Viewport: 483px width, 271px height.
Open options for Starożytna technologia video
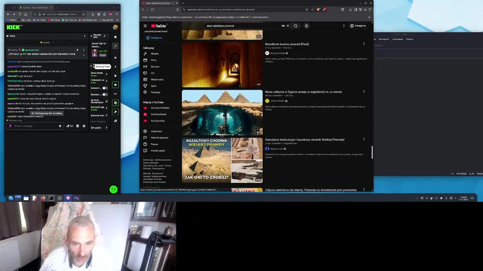tap(364, 139)
